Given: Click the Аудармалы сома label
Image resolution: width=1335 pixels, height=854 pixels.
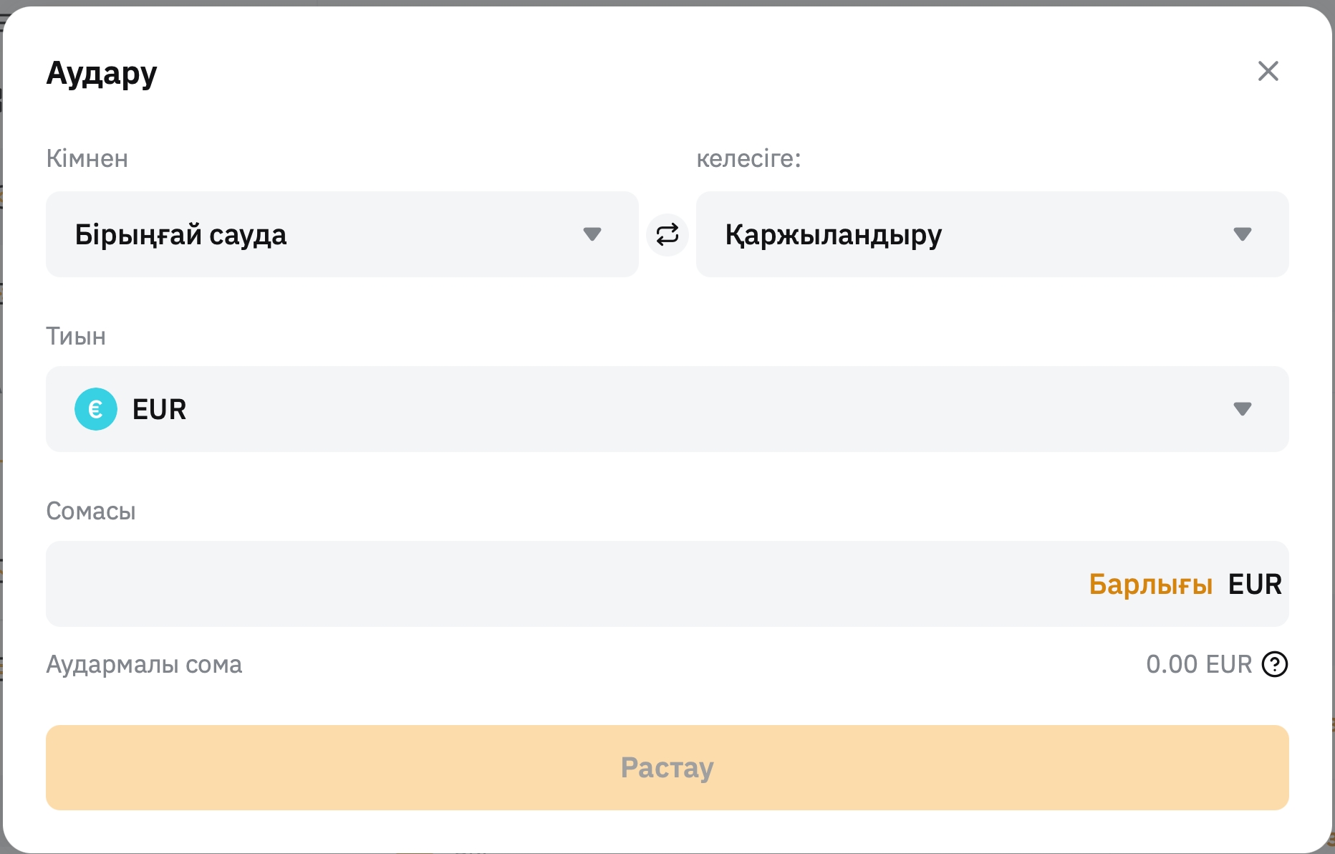Looking at the screenshot, I should pyautogui.click(x=144, y=664).
